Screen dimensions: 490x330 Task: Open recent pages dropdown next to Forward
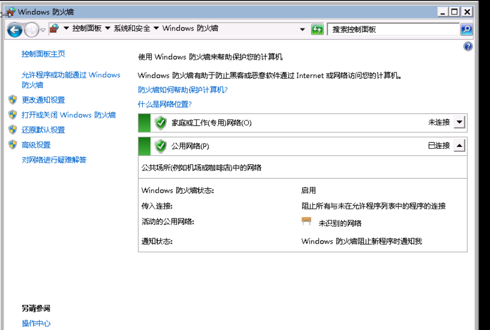point(43,30)
